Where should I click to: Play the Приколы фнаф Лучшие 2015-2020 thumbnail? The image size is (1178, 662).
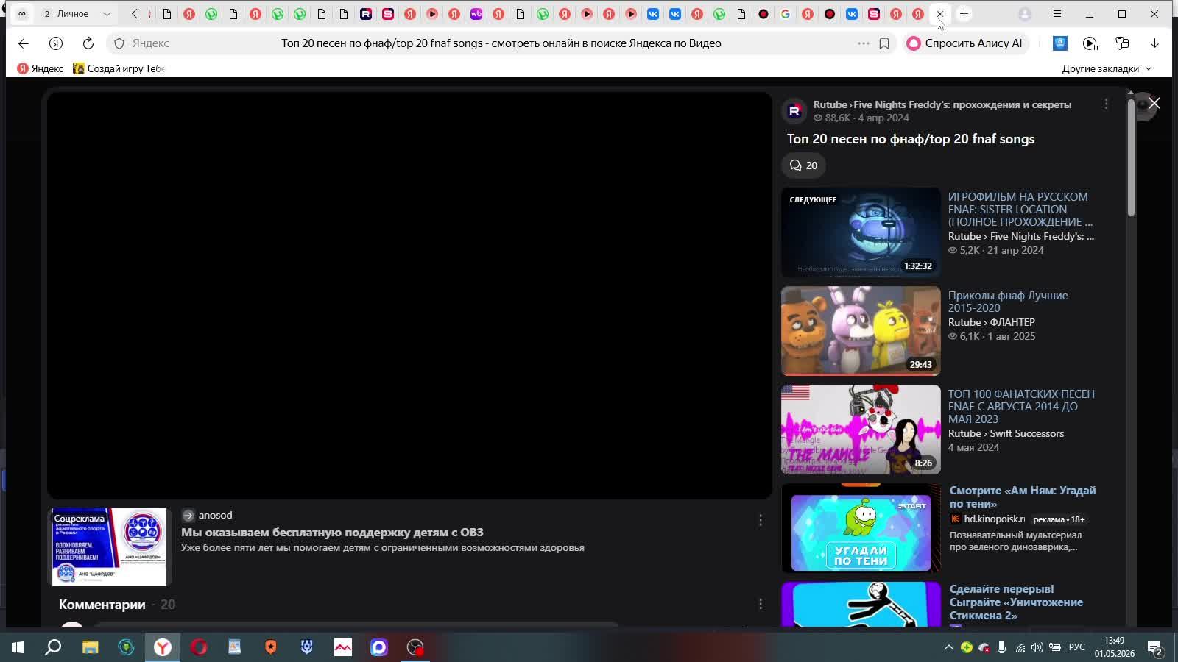(x=861, y=330)
